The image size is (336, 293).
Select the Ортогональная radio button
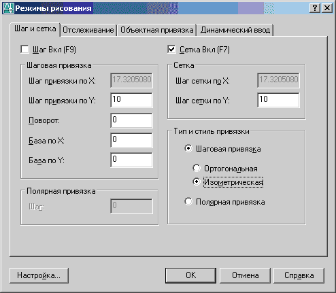(197, 169)
